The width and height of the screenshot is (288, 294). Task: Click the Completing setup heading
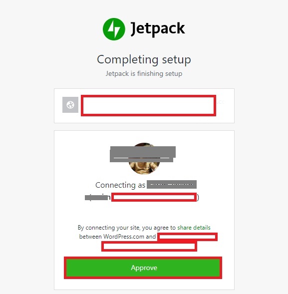point(144,59)
